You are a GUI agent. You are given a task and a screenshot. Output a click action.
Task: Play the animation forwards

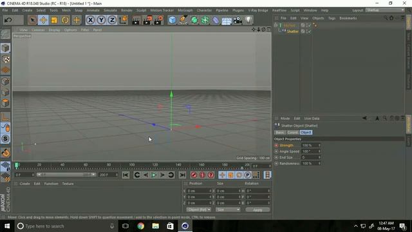[154, 175]
